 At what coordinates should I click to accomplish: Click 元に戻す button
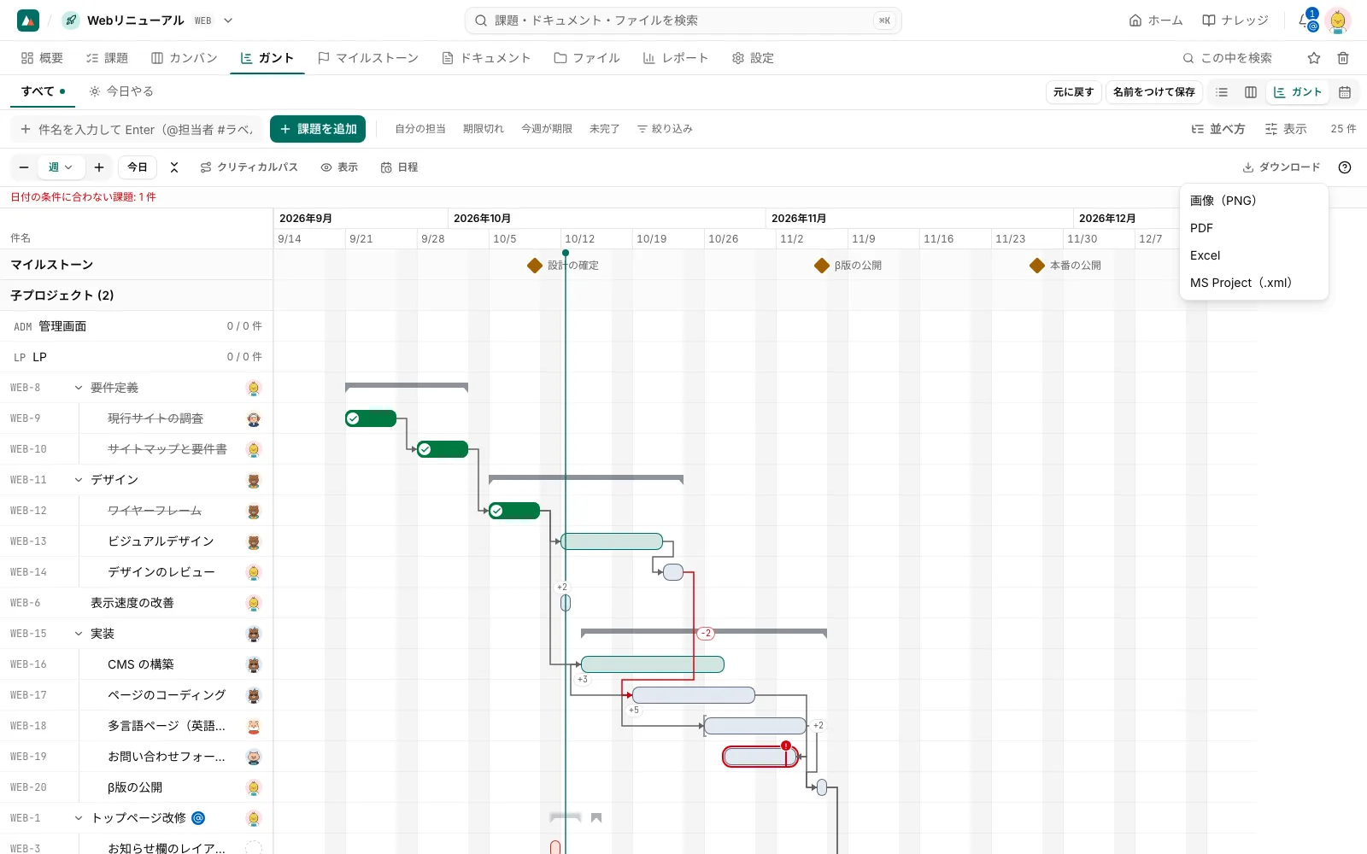[1073, 92]
